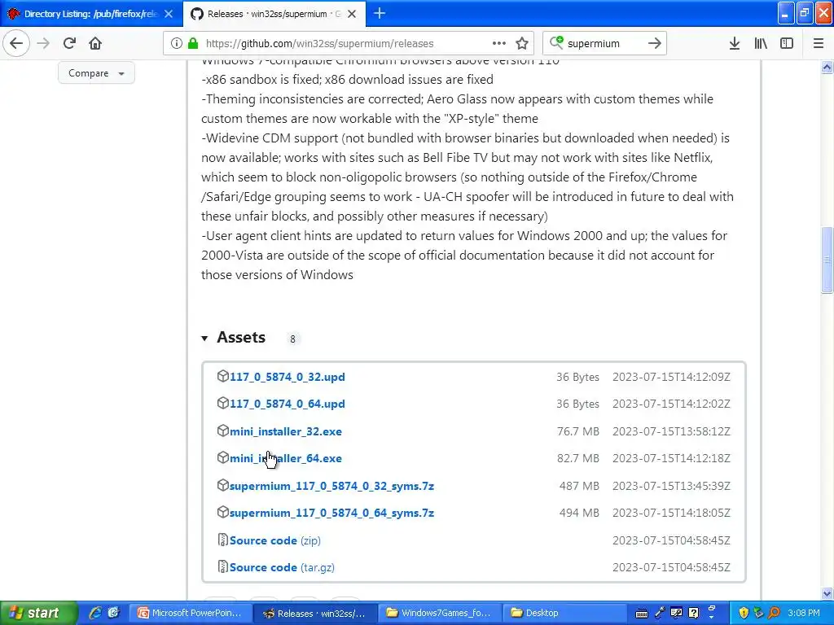Reload the current page
834x625 pixels.
69,43
